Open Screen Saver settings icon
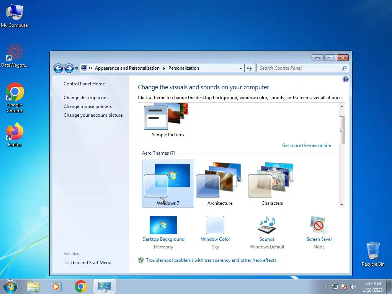The width and height of the screenshot is (392, 294). tap(319, 225)
